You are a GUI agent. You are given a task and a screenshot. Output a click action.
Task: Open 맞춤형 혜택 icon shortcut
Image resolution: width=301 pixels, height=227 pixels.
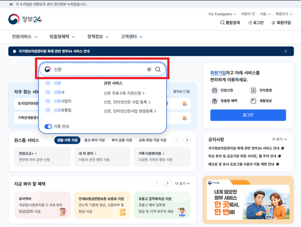pos(215,101)
